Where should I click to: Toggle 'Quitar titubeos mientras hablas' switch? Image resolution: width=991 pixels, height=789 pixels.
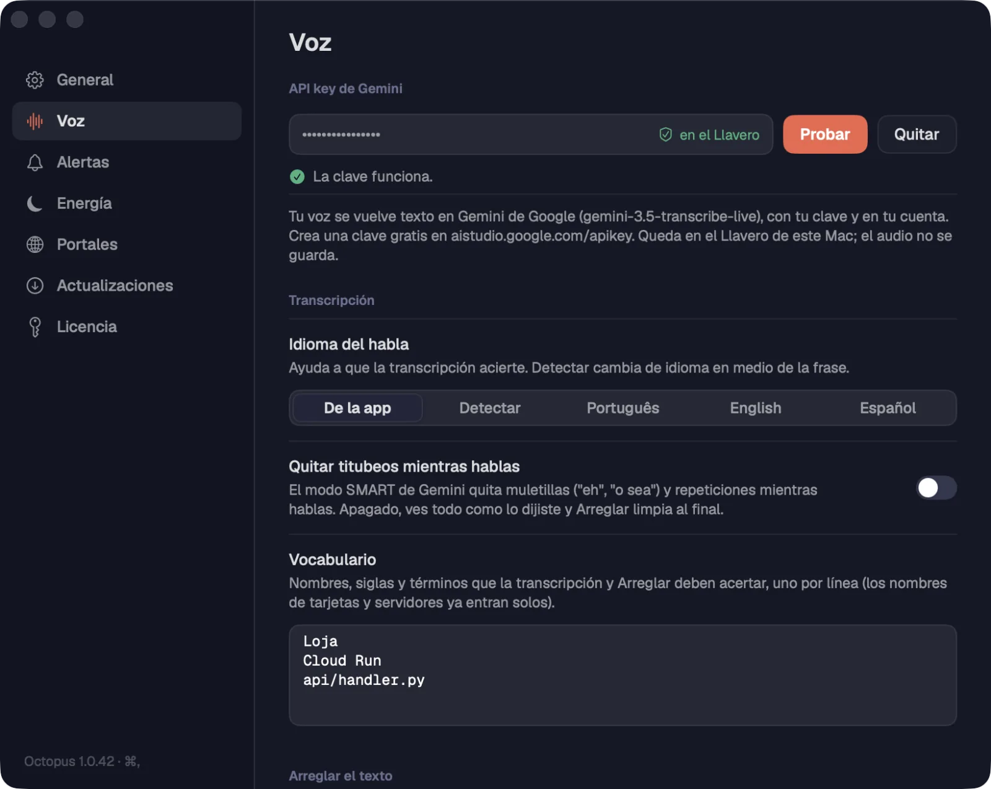(x=936, y=488)
